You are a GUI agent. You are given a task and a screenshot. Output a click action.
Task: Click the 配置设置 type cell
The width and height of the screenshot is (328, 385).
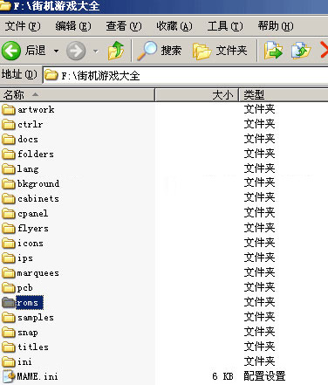(264, 376)
